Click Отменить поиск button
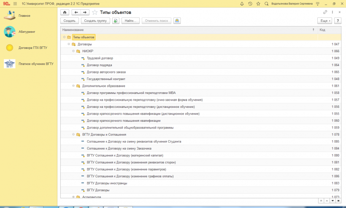Screen dimensions: 346x208 (157, 21)
